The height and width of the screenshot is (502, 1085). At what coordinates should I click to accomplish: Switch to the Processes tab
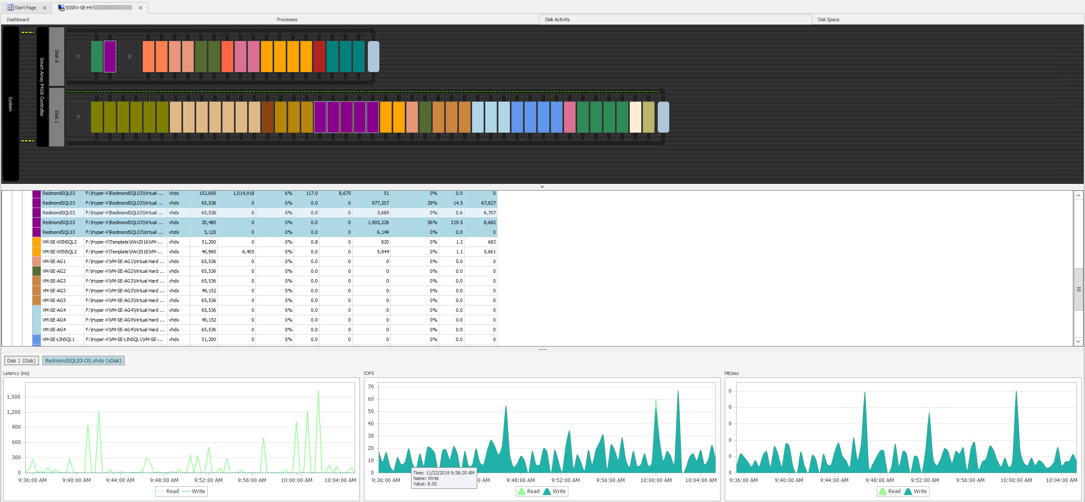coord(287,19)
